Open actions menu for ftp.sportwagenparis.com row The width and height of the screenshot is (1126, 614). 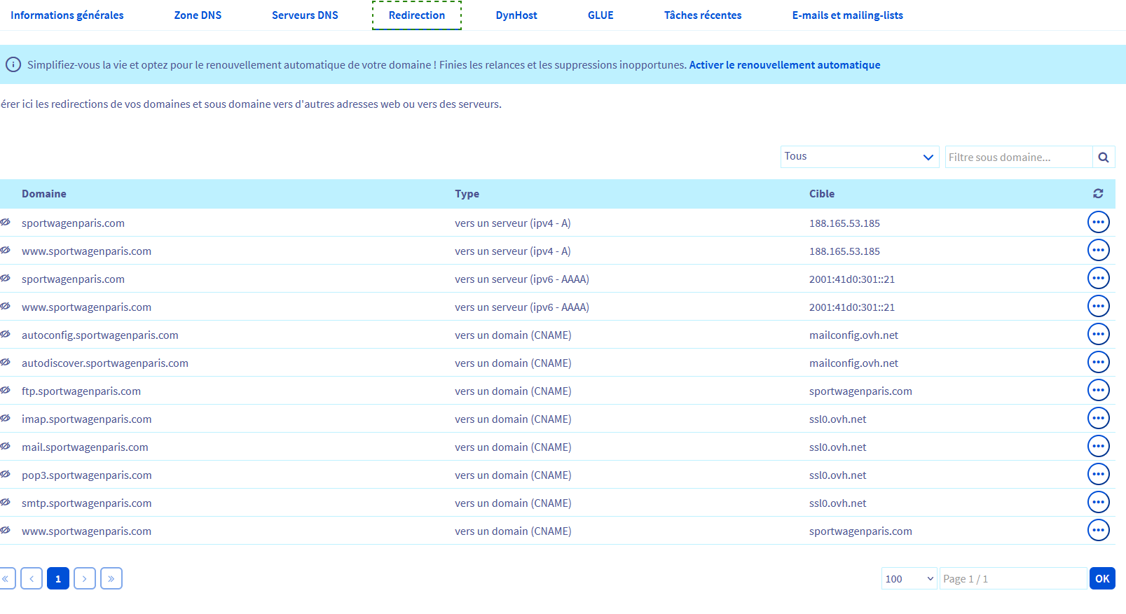pos(1098,391)
